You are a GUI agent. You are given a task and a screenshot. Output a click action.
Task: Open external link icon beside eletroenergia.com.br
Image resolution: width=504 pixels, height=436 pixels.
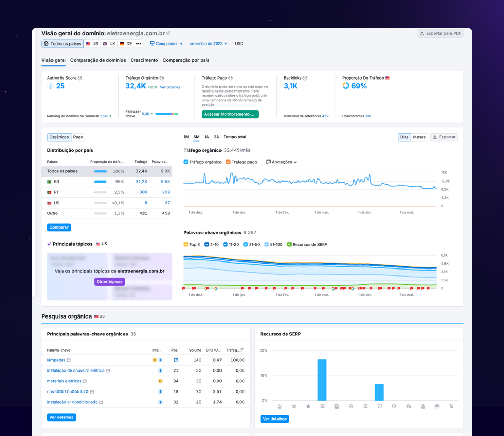tap(168, 33)
